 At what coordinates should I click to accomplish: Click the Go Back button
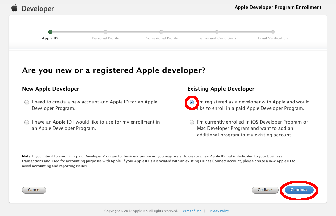[x=265, y=190]
